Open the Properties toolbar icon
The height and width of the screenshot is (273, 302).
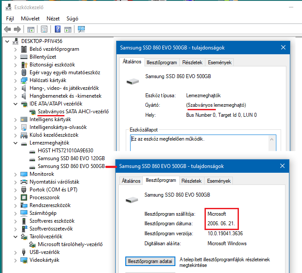tap(44, 30)
